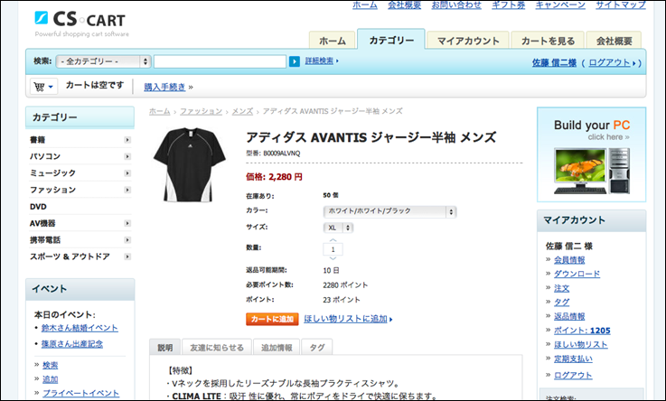Decrease quantity with the down arrow

pyautogui.click(x=333, y=258)
